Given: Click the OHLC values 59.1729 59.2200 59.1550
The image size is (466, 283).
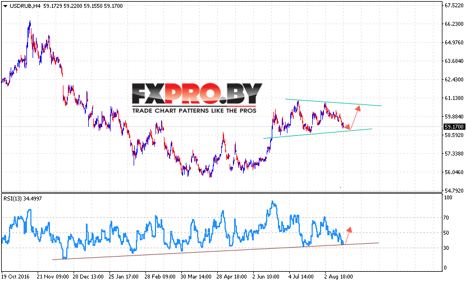Looking at the screenshot, I should click(x=72, y=6).
